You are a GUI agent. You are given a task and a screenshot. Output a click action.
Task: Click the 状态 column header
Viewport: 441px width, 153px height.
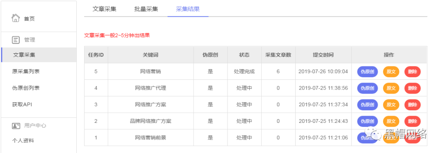(x=244, y=55)
